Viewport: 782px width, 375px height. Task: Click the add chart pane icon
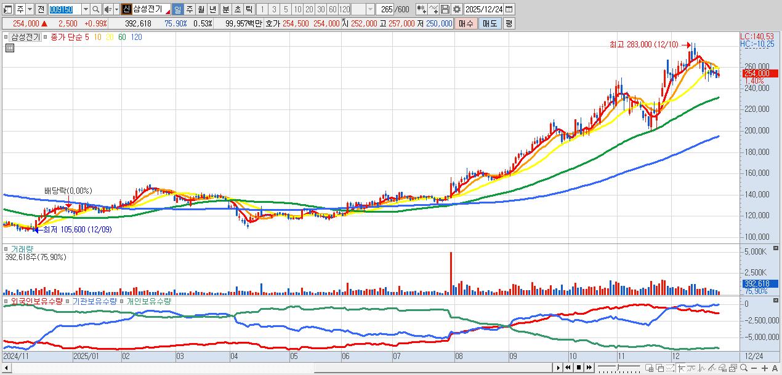[x=650, y=368]
